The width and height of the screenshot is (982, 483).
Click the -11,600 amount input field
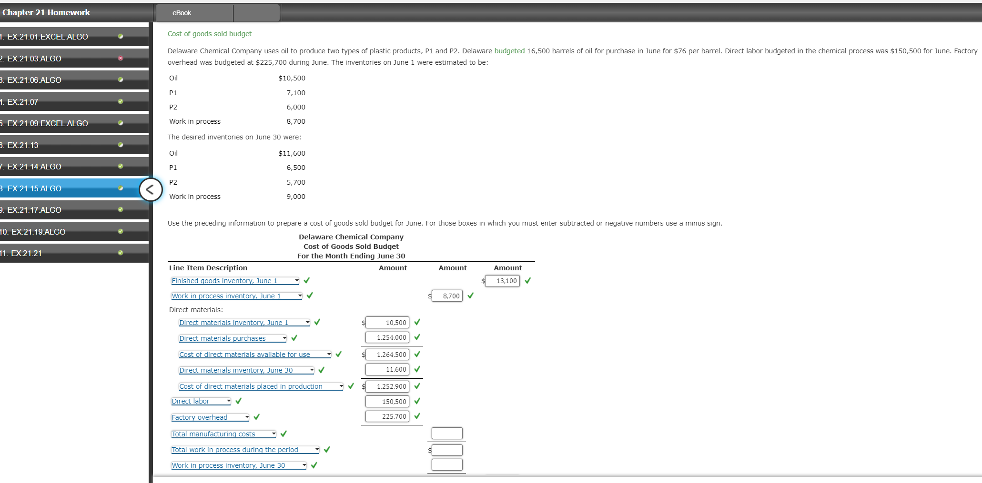[x=387, y=369]
